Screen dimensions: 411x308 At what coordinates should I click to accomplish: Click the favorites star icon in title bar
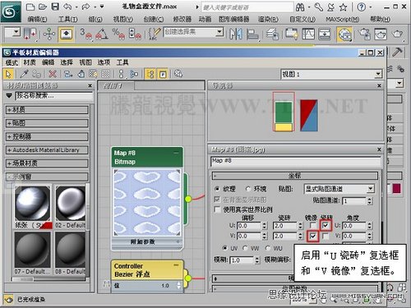(343, 7)
